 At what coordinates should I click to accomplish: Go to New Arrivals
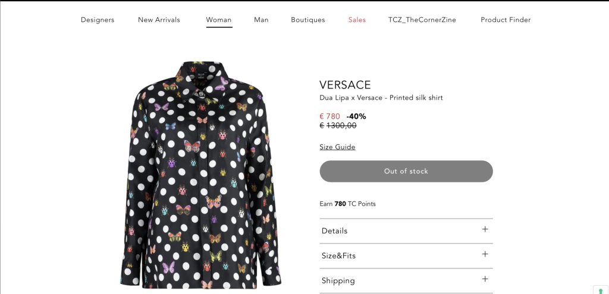(159, 20)
